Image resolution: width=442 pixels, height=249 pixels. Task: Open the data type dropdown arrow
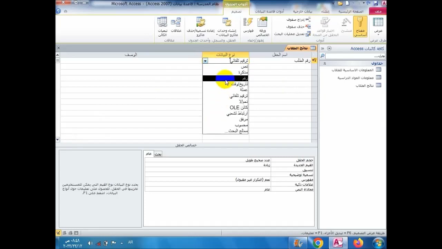point(205,61)
